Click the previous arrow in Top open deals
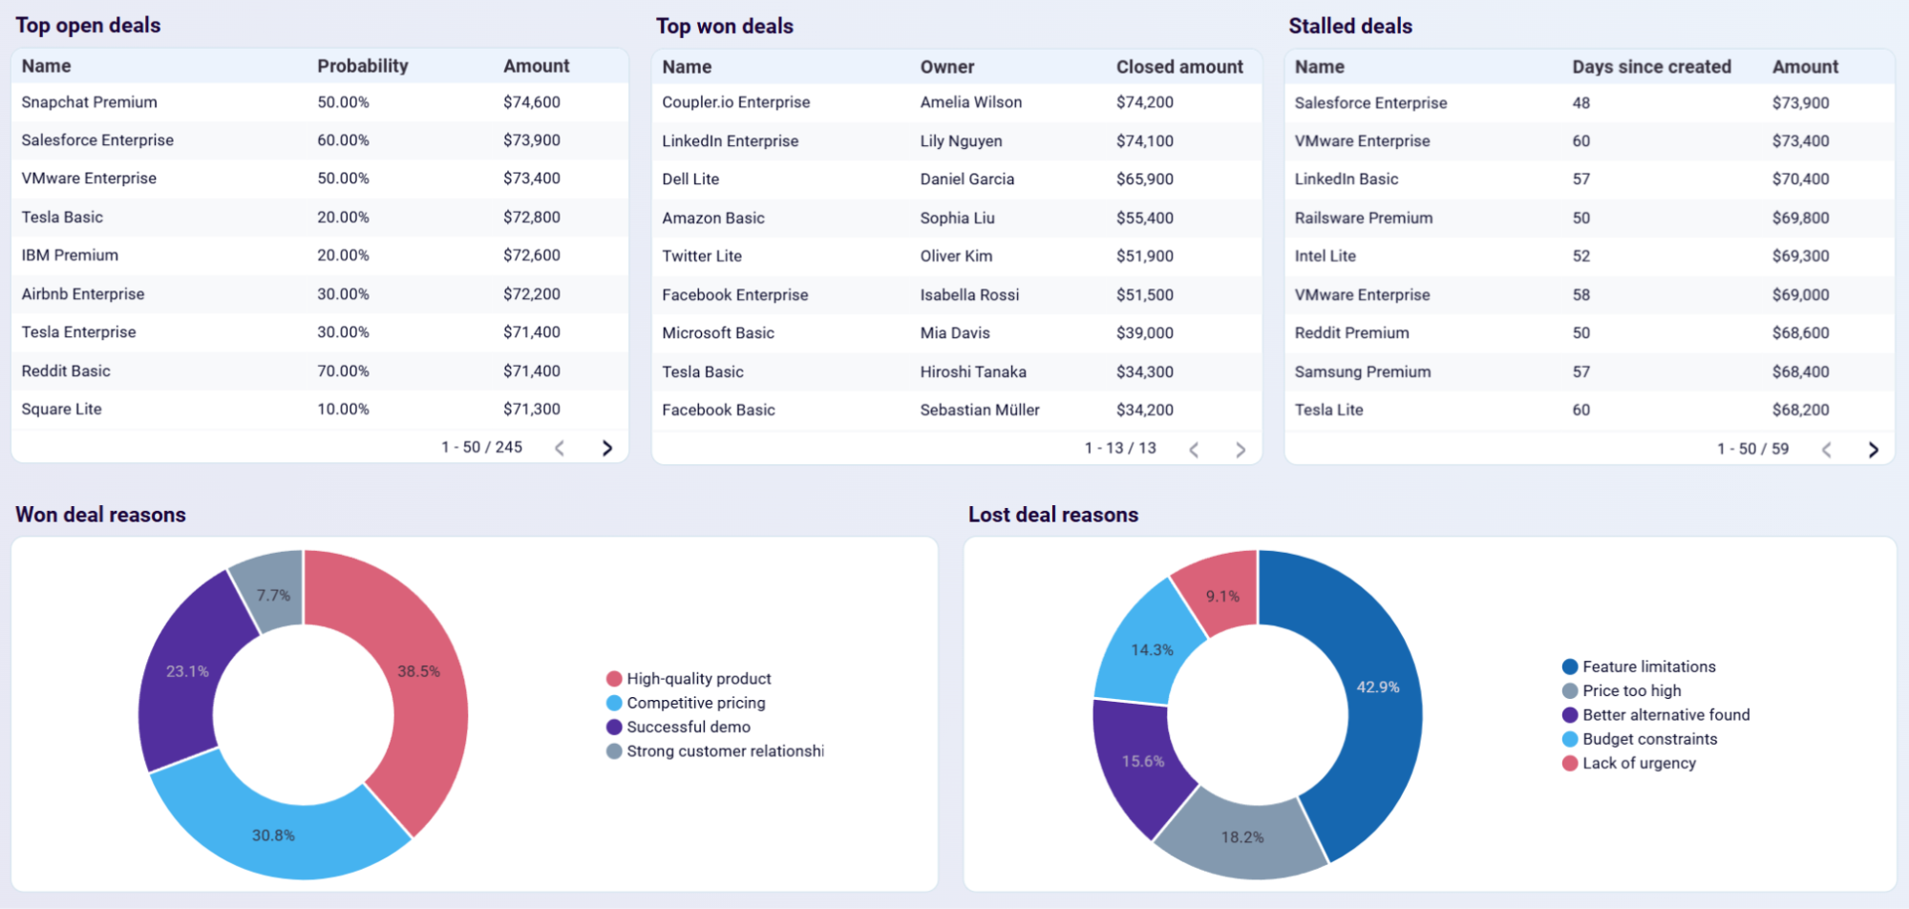Viewport: 1909px width, 909px height. (559, 447)
